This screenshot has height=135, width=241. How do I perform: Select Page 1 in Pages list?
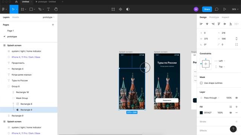(11, 31)
